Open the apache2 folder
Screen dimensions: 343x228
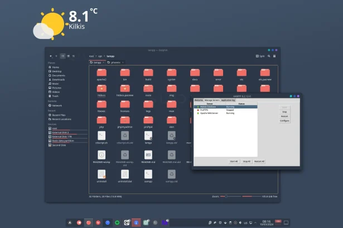(x=102, y=72)
